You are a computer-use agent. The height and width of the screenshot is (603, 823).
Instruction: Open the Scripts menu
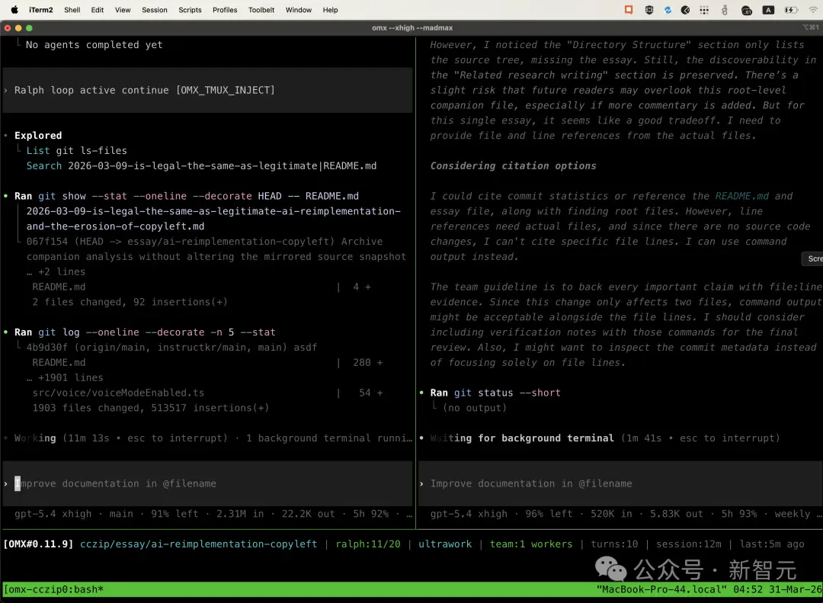(190, 9)
